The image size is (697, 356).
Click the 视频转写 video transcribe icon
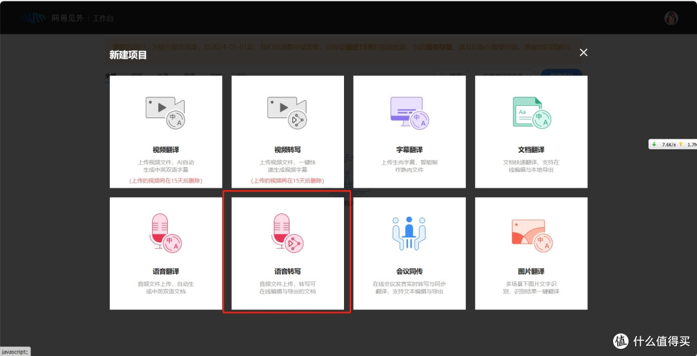coord(287,113)
